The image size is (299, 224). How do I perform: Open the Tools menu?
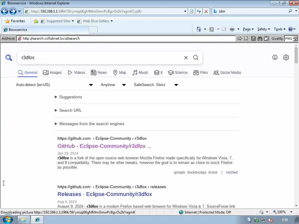coord(279,29)
